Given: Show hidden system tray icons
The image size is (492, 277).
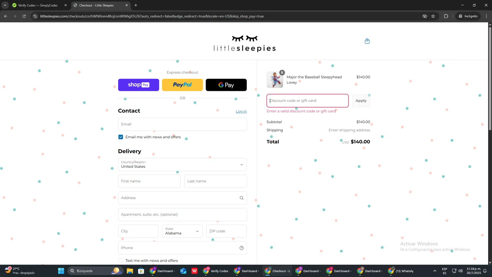Looking at the screenshot, I should pos(435,271).
